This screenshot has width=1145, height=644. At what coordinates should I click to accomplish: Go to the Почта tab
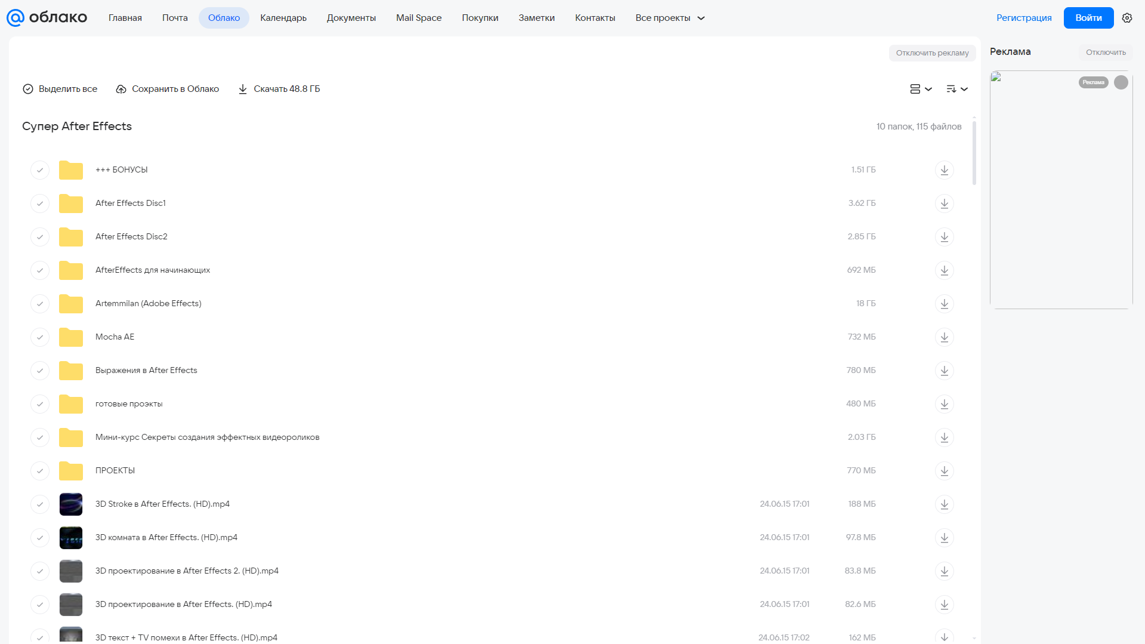[175, 18]
